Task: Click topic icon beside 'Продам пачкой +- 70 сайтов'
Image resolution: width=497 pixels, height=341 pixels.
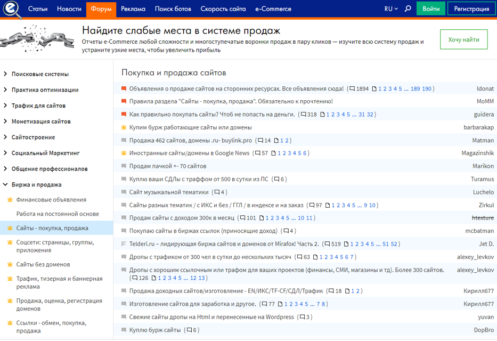Action: pos(124,166)
